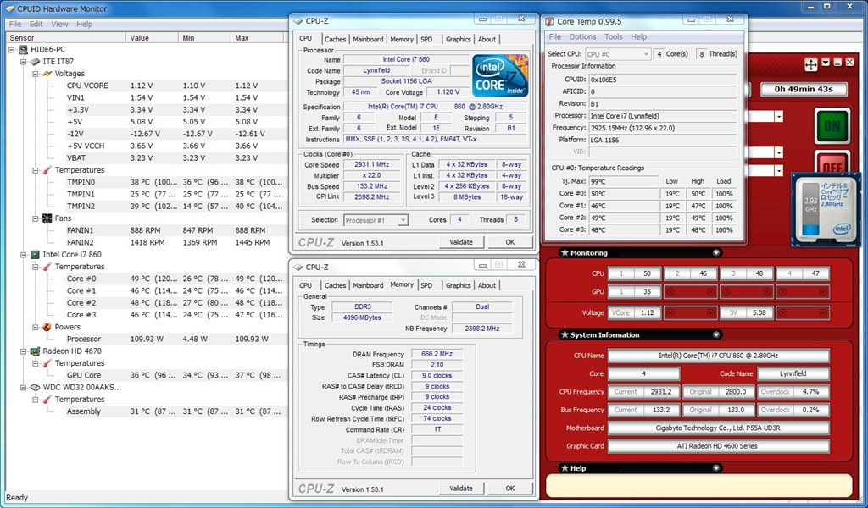Click the Powers flame icon
This screenshot has height=508, width=868.
47,327
